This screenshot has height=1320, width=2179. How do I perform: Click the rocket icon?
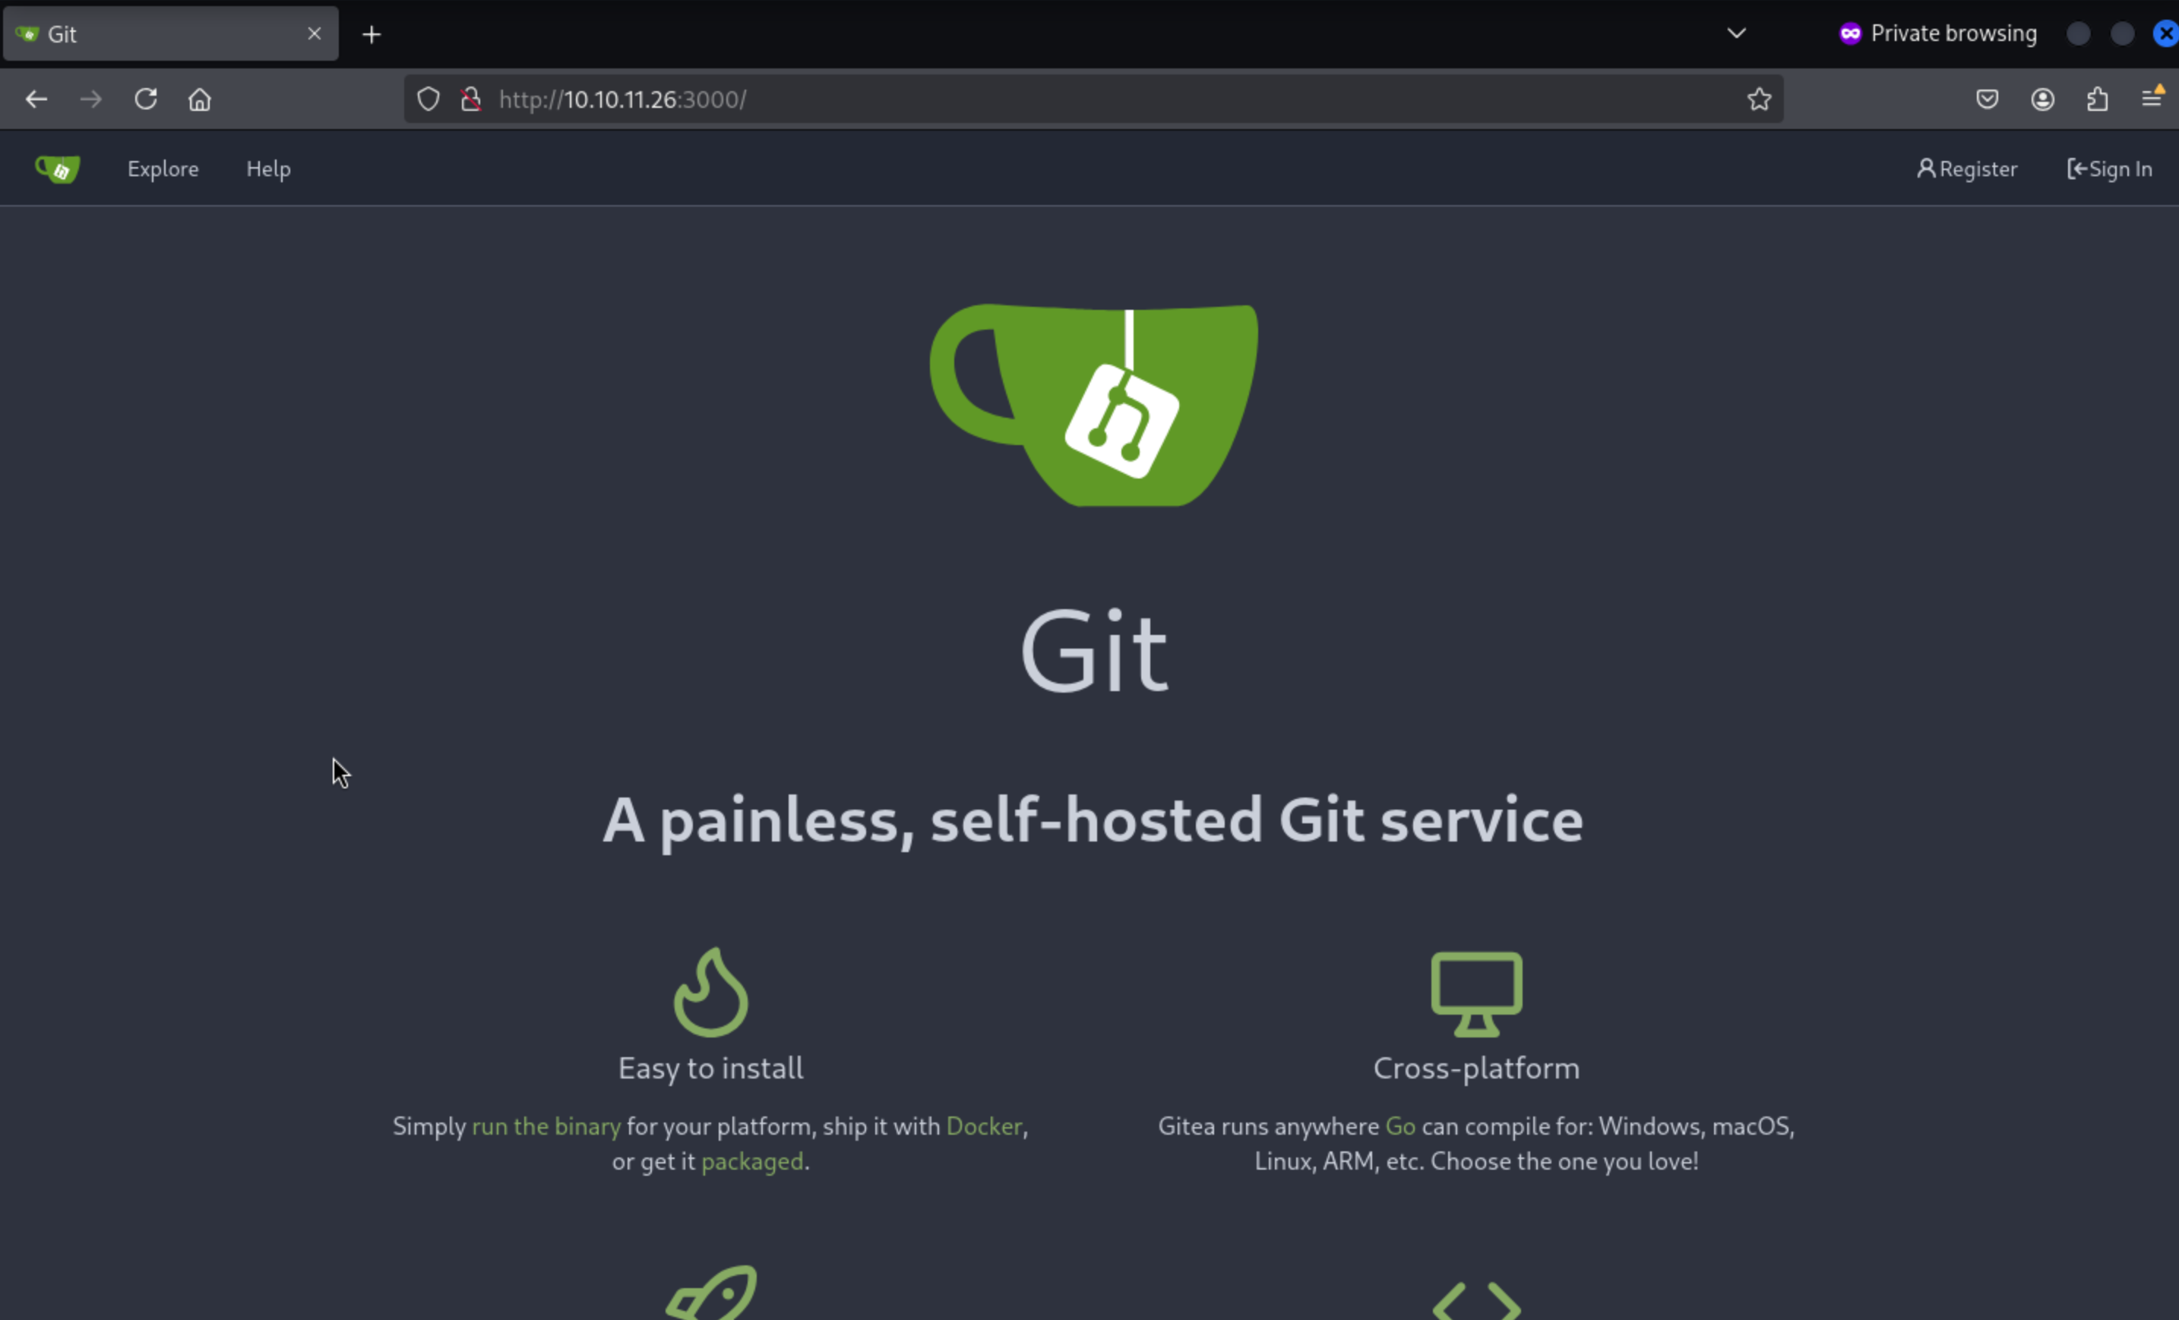(x=712, y=1293)
